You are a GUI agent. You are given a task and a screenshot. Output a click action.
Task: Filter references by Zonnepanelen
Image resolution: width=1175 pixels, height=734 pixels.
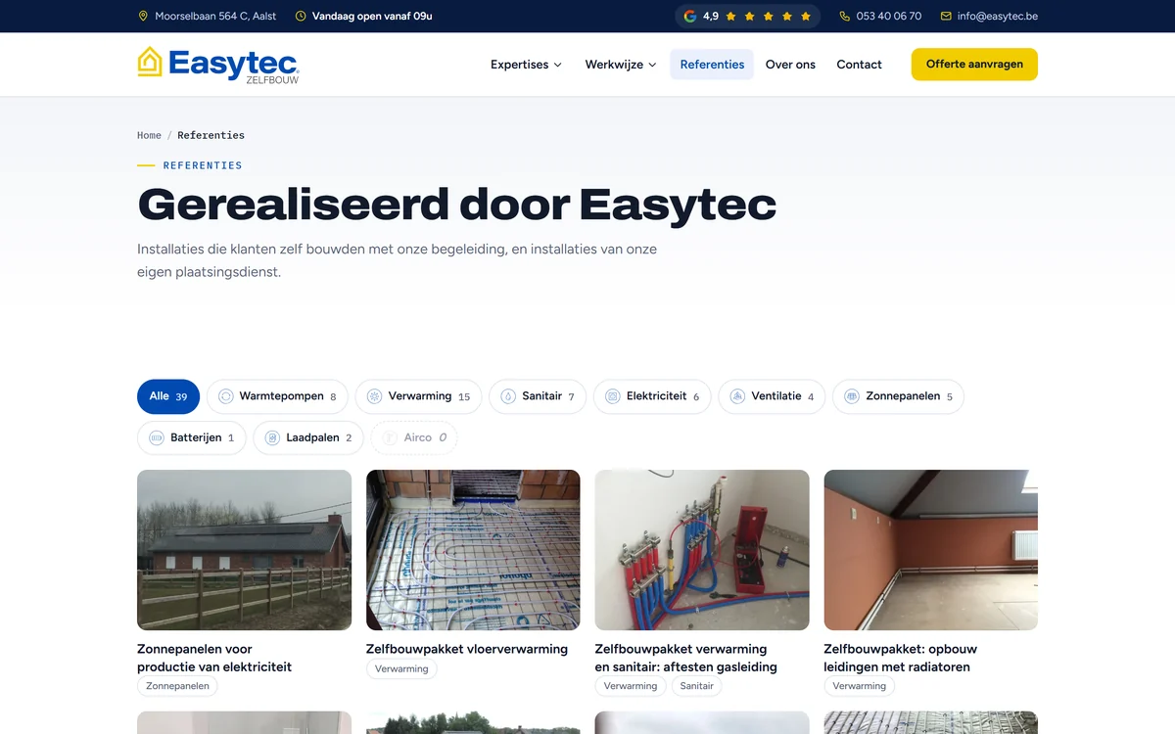tap(898, 396)
